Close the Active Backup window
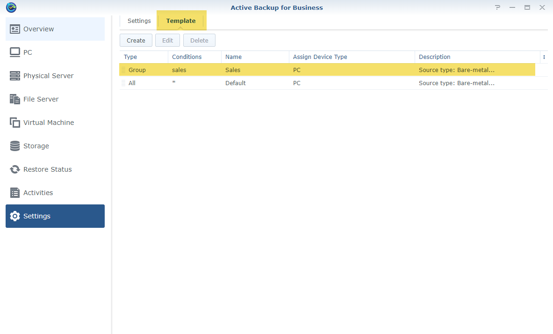The width and height of the screenshot is (553, 334). [542, 7]
